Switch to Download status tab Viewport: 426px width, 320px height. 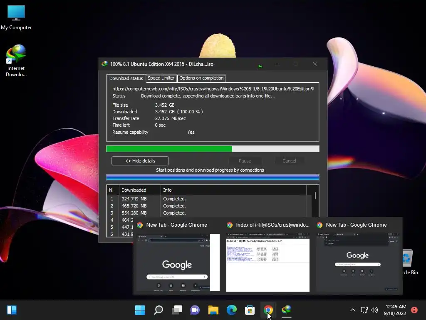[126, 78]
